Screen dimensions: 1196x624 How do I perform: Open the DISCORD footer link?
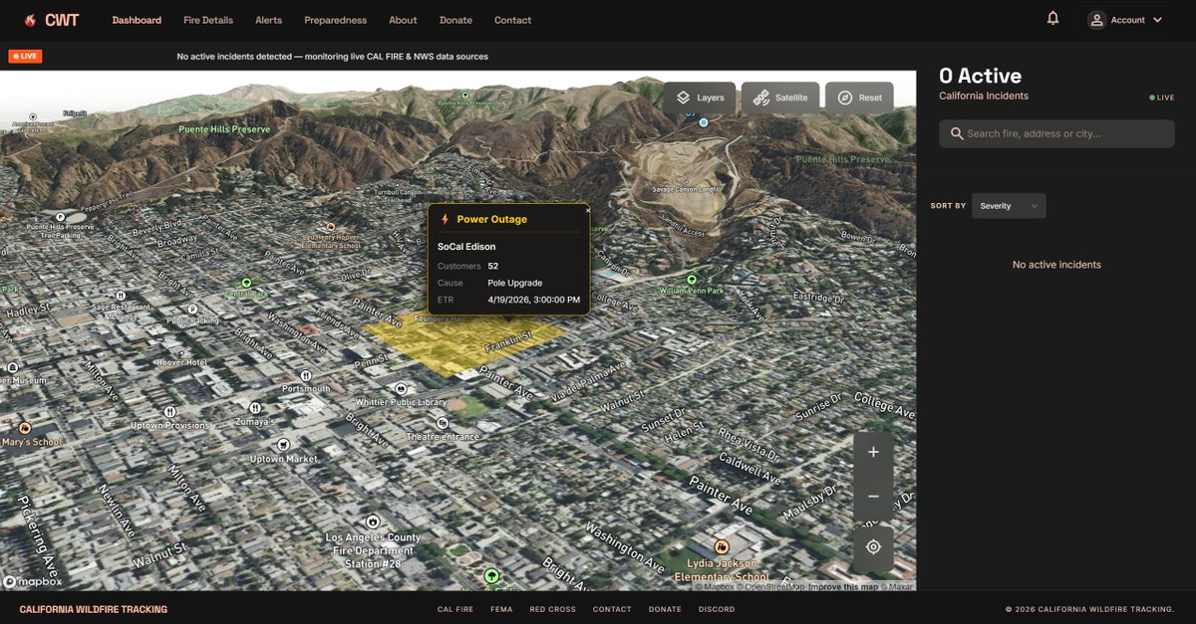(717, 609)
